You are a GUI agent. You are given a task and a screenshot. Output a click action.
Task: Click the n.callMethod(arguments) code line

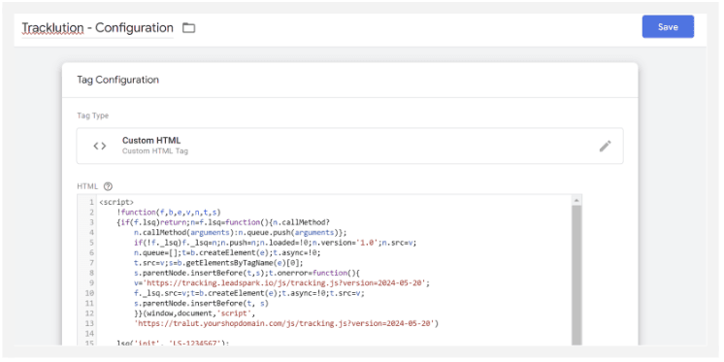[240, 232]
